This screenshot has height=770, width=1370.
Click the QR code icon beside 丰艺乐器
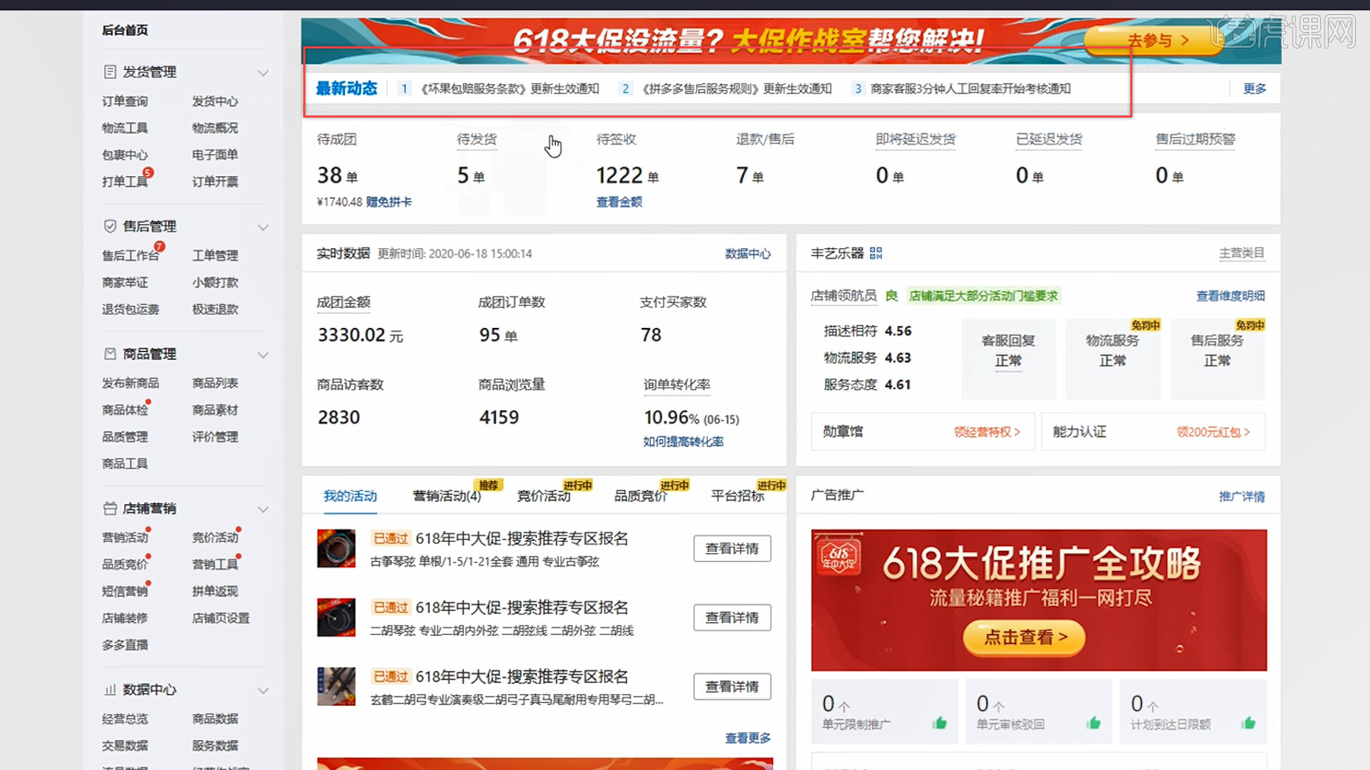(x=878, y=252)
